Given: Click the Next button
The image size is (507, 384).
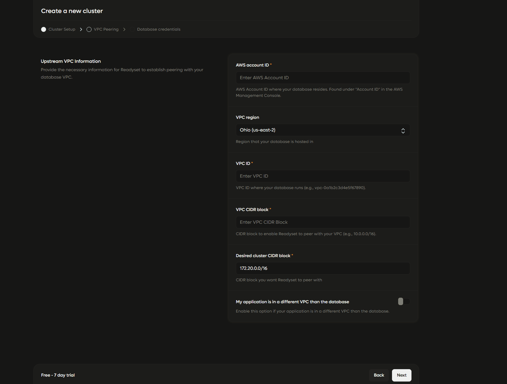Looking at the screenshot, I should click(x=402, y=375).
